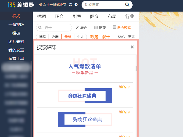Click the 秋季新品 subtitle text
This screenshot has height=137, width=183.
click(85, 73)
